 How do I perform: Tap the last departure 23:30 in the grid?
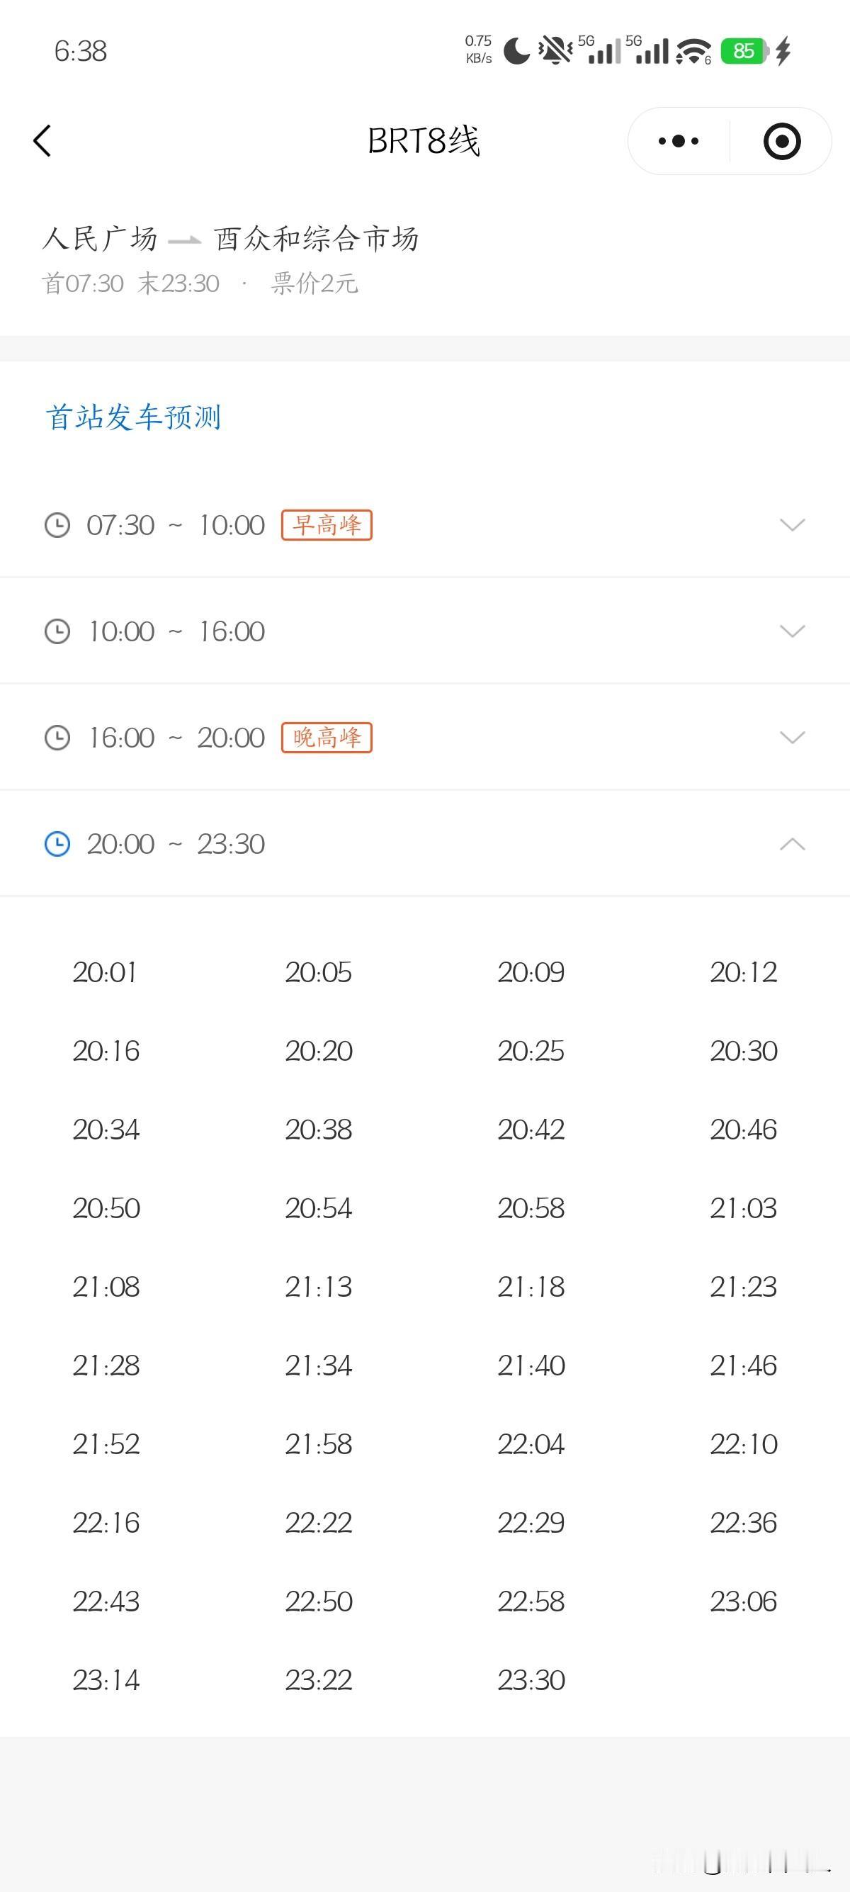tap(531, 1679)
